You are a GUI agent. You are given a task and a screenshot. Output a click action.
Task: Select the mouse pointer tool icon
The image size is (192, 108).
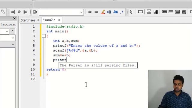click(131, 12)
